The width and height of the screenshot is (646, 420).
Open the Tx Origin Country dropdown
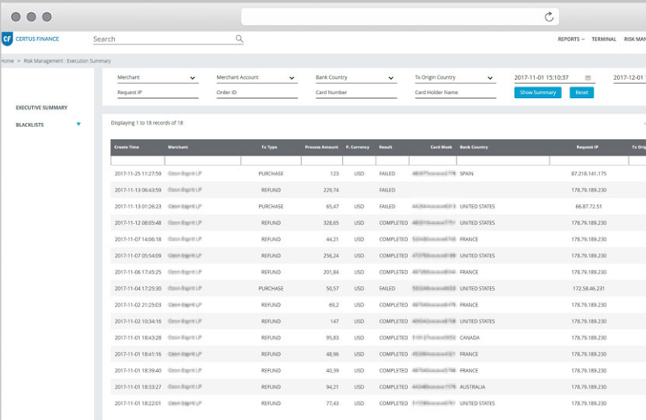click(455, 77)
